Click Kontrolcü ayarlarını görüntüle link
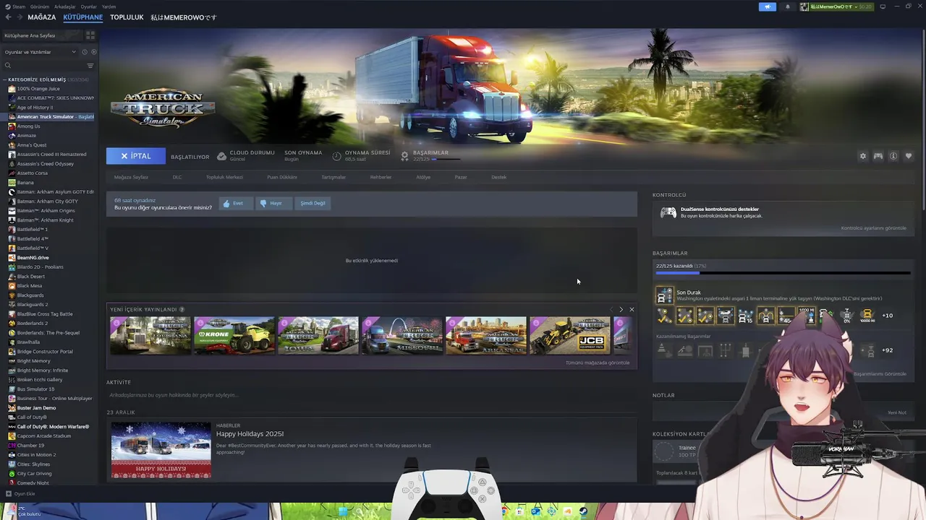 click(873, 228)
